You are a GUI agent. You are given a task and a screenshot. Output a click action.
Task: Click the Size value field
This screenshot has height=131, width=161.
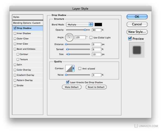[x=97, y=54]
